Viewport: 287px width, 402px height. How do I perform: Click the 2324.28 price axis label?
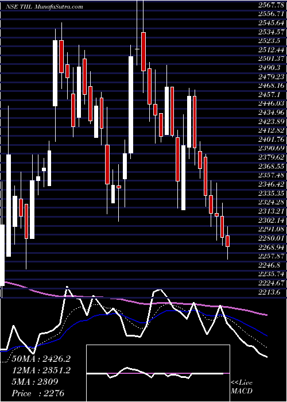coord(272,202)
